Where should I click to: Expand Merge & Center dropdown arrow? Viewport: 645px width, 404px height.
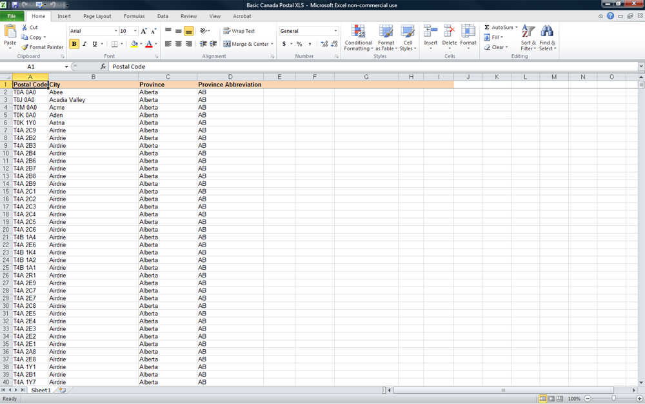(272, 44)
